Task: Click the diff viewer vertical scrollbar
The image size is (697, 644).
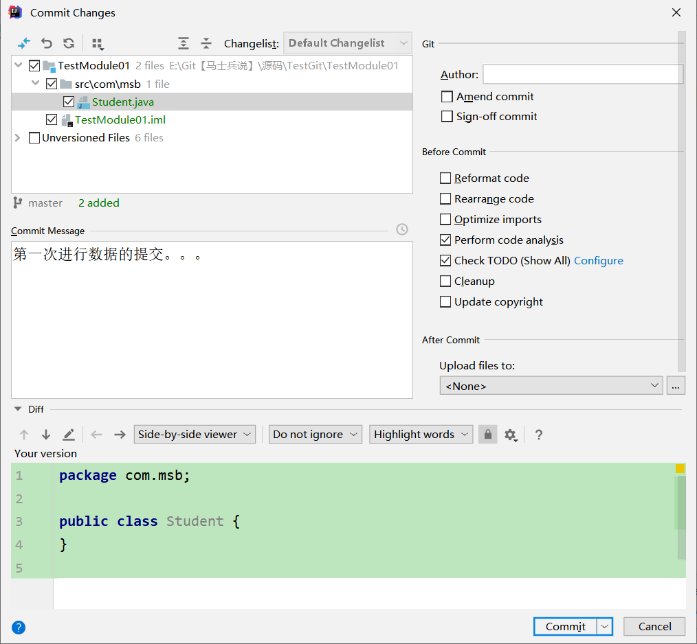Action: click(681, 518)
